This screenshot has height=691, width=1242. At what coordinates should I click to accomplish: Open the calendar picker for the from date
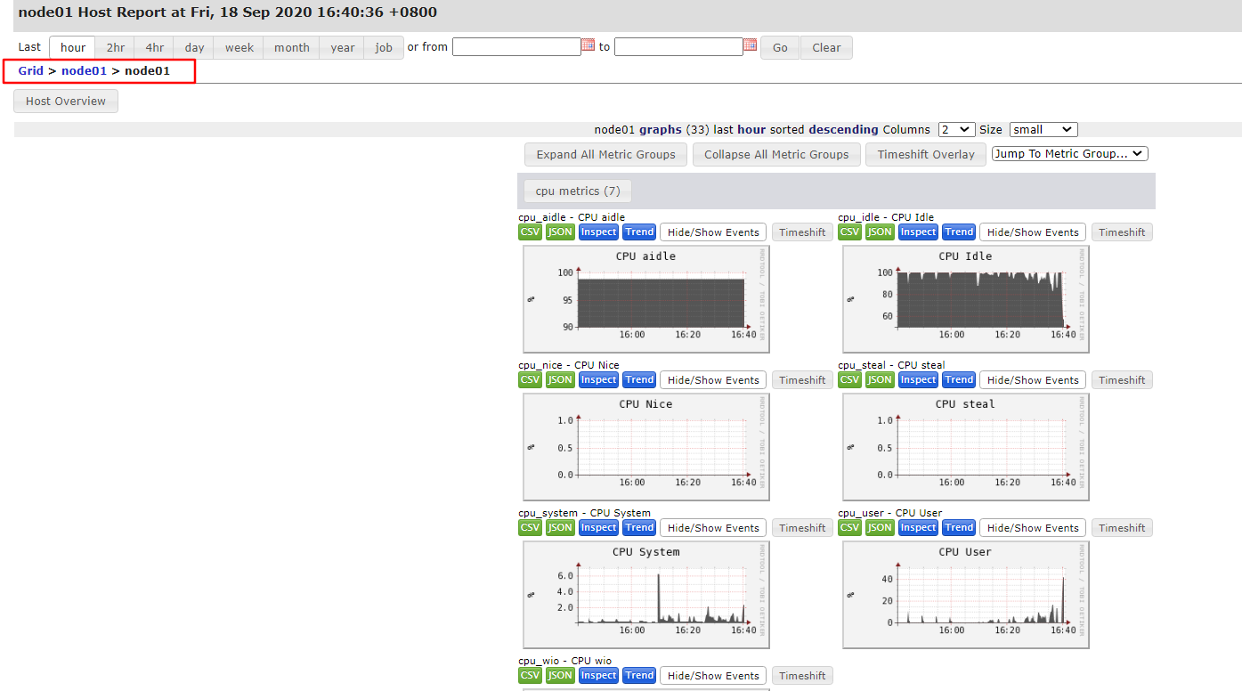(588, 45)
